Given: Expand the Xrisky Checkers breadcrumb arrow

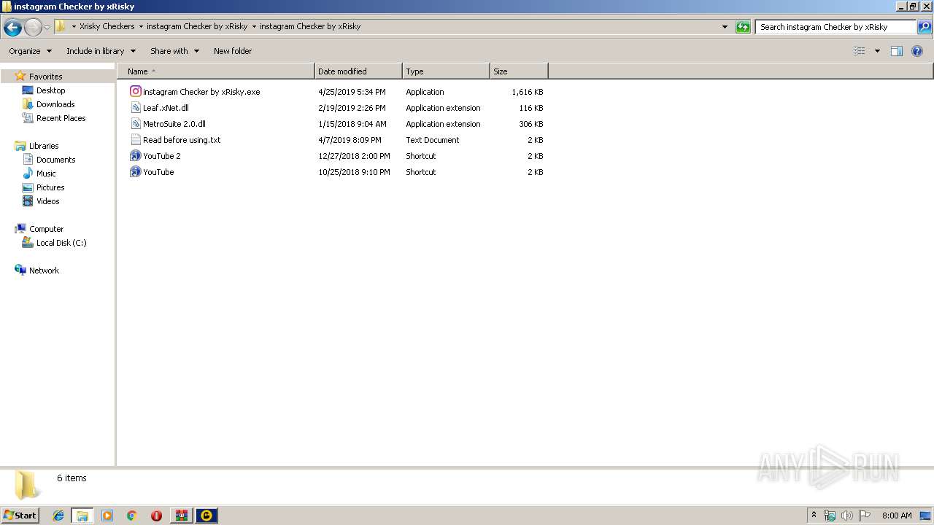Looking at the screenshot, I should point(141,26).
